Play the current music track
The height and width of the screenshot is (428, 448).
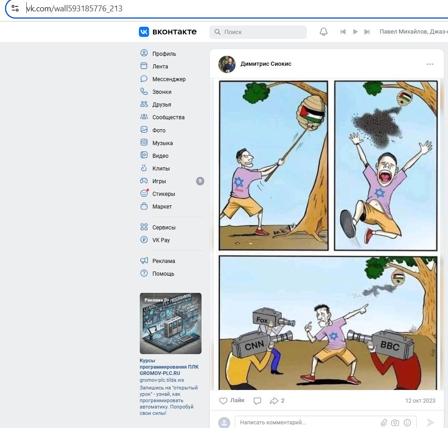pyautogui.click(x=355, y=32)
